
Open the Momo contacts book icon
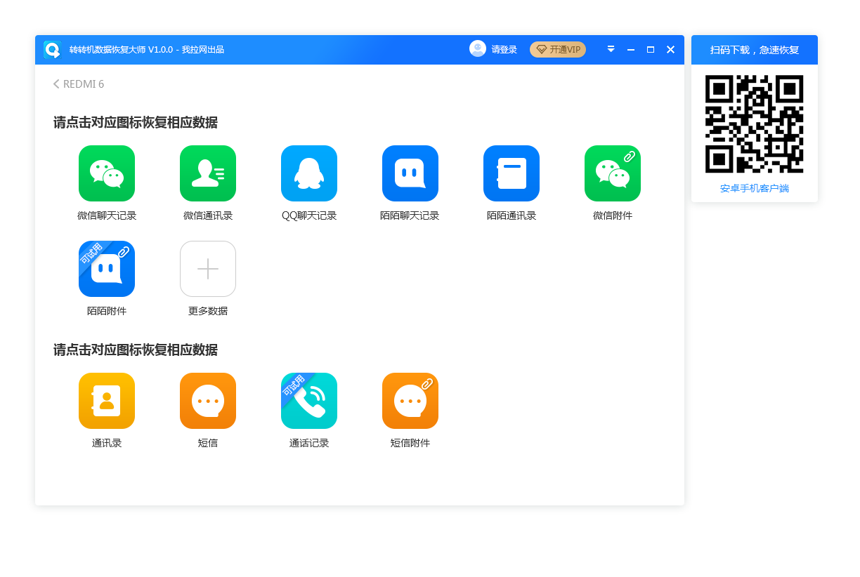tap(512, 173)
